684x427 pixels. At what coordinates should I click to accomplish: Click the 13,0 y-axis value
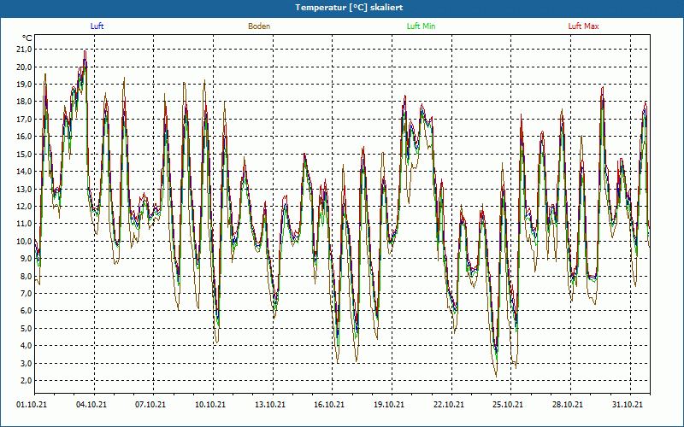click(x=25, y=189)
